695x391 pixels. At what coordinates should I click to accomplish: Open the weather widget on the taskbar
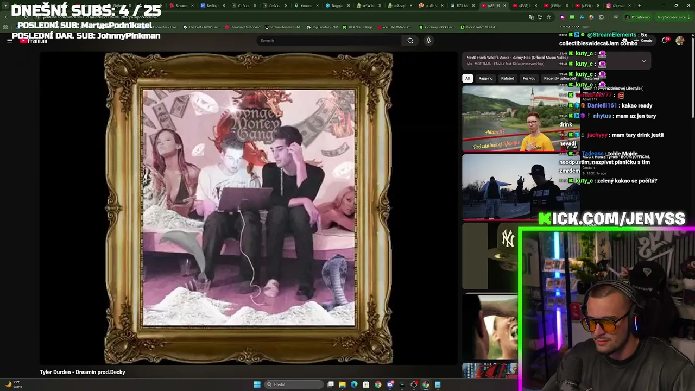[13, 384]
